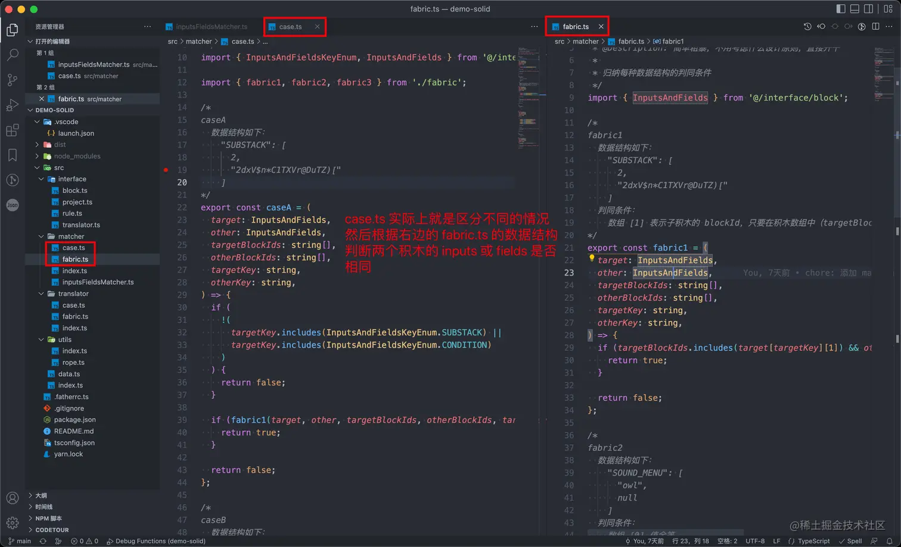Click the 空格: 2 indentation setting
Viewport: 901px width, 547px height.
coord(727,541)
